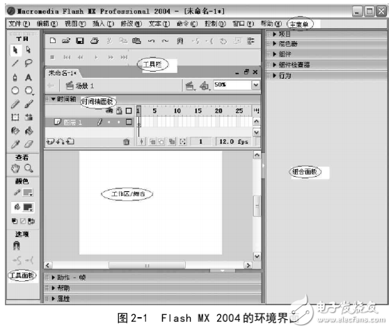The width and height of the screenshot is (391, 331).
Task: Delete layer with trash icon
Action: pos(127,142)
